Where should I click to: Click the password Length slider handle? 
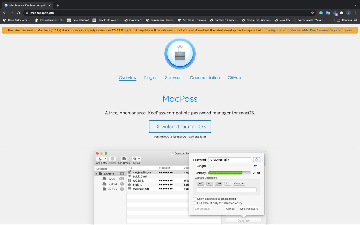[x=212, y=166]
